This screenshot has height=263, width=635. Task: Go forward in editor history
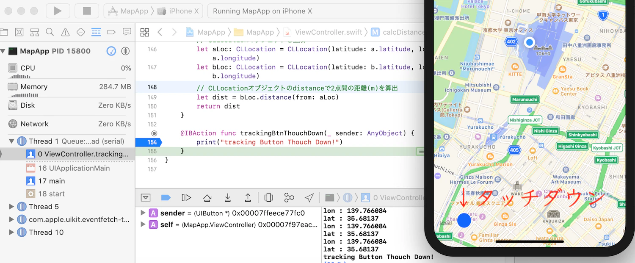pyautogui.click(x=174, y=32)
